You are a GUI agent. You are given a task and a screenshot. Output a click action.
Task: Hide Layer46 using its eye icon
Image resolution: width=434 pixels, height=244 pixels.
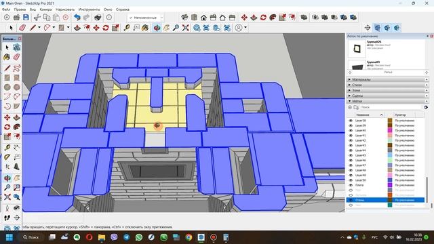pyautogui.click(x=351, y=161)
